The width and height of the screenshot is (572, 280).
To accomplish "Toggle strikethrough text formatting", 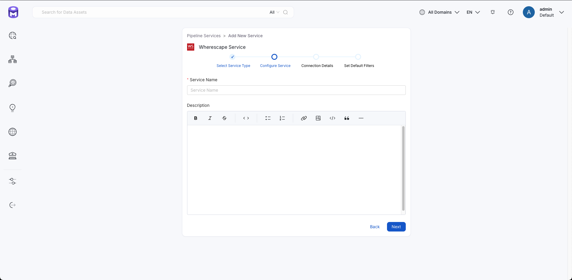I will (x=224, y=118).
